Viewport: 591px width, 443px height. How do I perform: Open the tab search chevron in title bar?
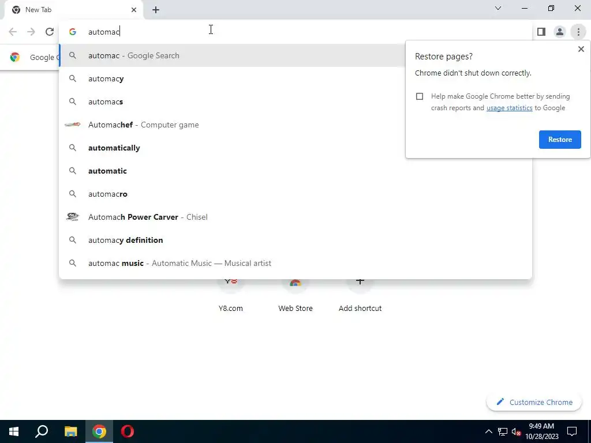tap(498, 8)
